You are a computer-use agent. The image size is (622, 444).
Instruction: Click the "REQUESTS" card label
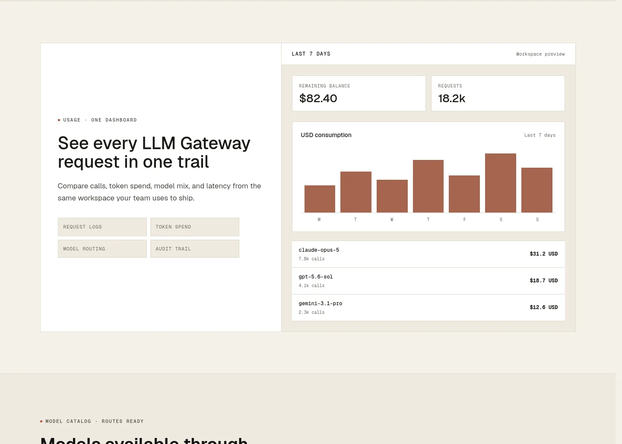pos(450,86)
